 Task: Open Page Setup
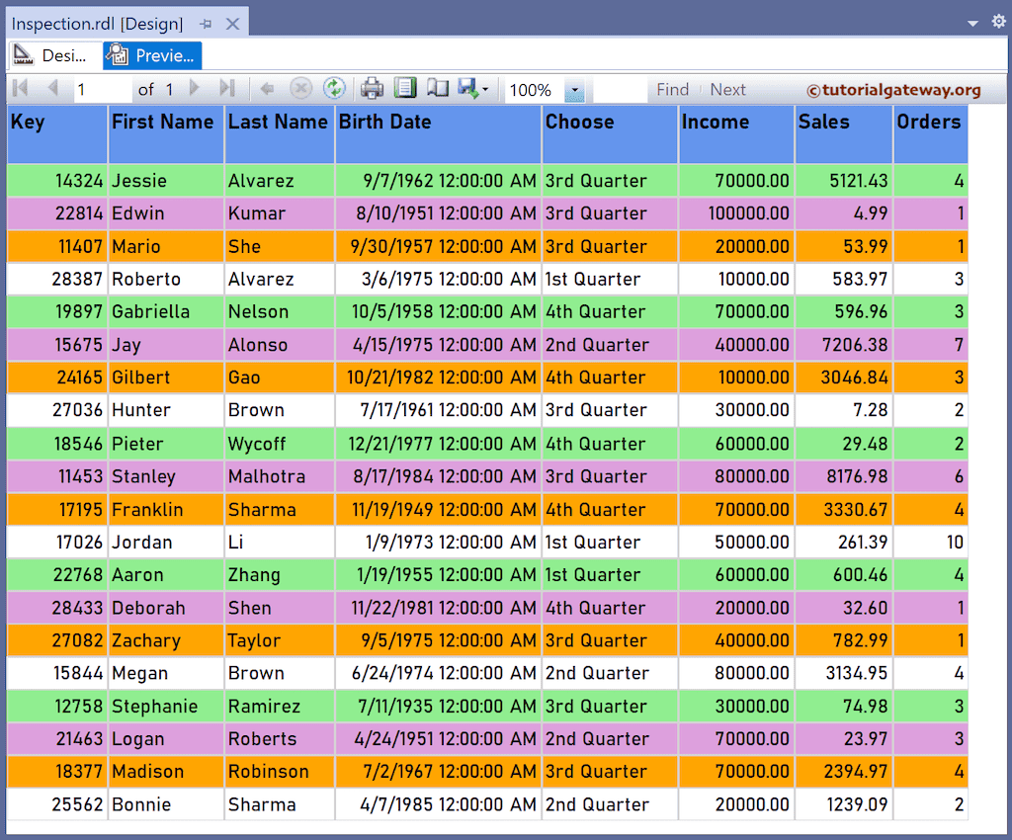[437, 89]
